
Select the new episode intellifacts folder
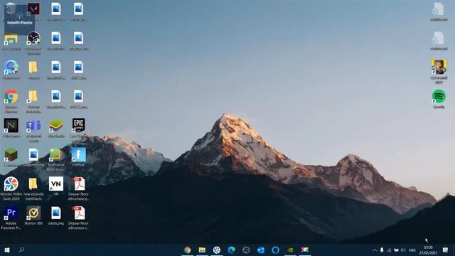[33, 183]
